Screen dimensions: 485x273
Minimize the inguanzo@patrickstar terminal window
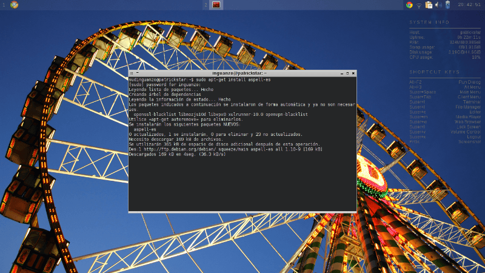pyautogui.click(x=342, y=73)
